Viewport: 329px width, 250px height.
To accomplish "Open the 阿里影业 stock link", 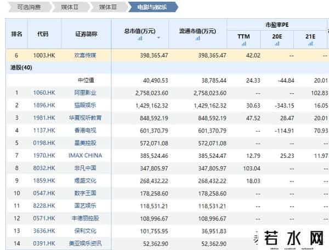I will click(x=87, y=93).
